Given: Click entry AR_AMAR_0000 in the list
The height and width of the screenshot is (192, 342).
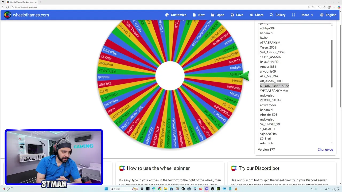Looking at the screenshot, I should pyautogui.click(x=271, y=81).
